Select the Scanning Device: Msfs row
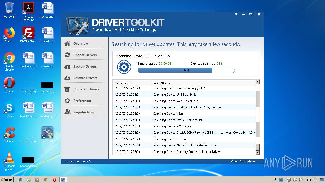The image size is (325, 183). [x=184, y=114]
